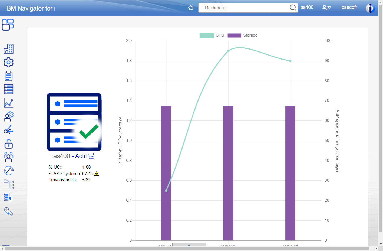Click the 'as400 - Actif' status link
The height and width of the screenshot is (251, 383).
(x=70, y=156)
